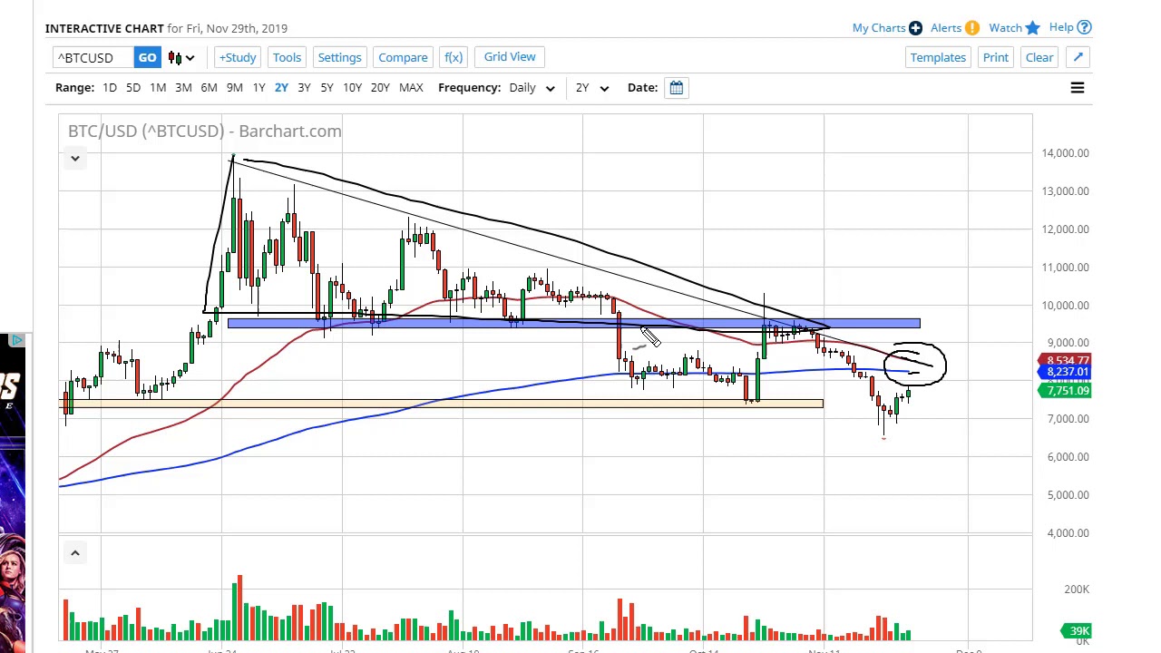Open the f(x) expressions button
Viewport: 1161px width, 653px height.
454,57
